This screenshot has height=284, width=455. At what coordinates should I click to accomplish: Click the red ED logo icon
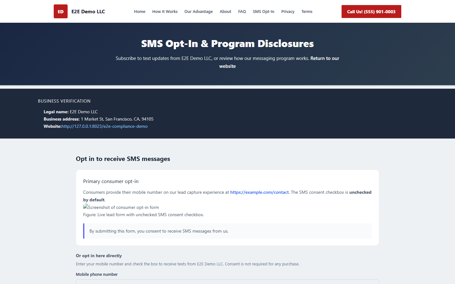(x=61, y=11)
